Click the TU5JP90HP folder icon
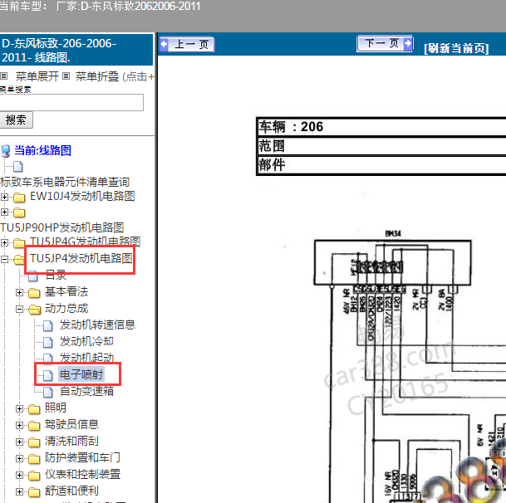 tap(19, 212)
